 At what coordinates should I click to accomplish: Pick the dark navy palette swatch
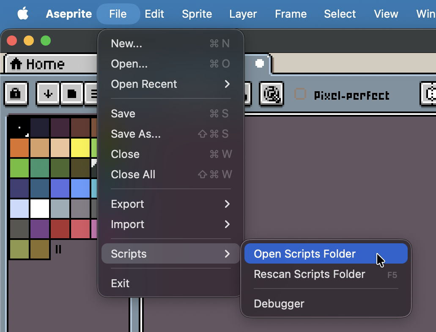[40, 128]
